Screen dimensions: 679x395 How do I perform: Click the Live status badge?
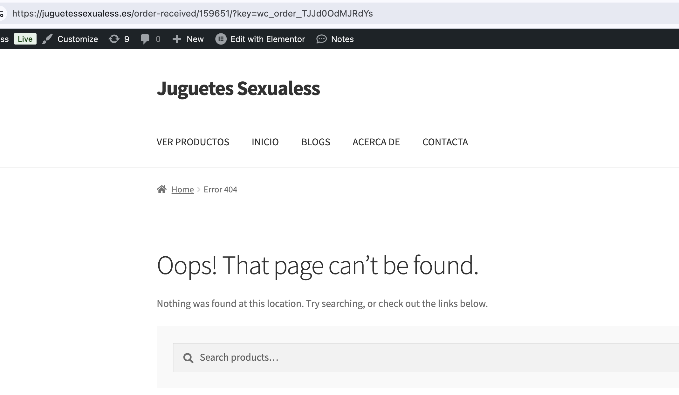(25, 39)
